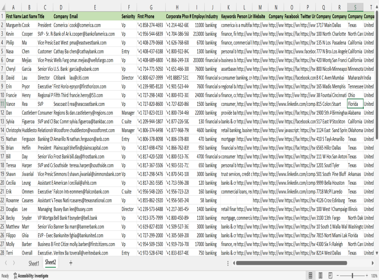Viewport: 379px width, 280px height.
Task: Select row 20 header
Action: point(3,183)
